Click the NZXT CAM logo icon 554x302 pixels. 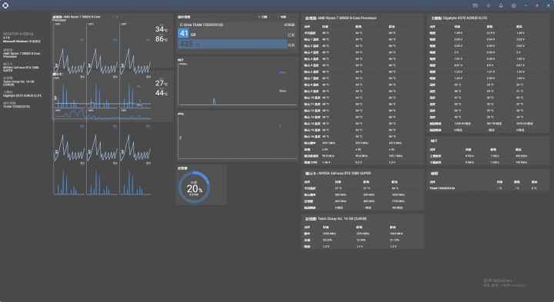tap(5, 5)
